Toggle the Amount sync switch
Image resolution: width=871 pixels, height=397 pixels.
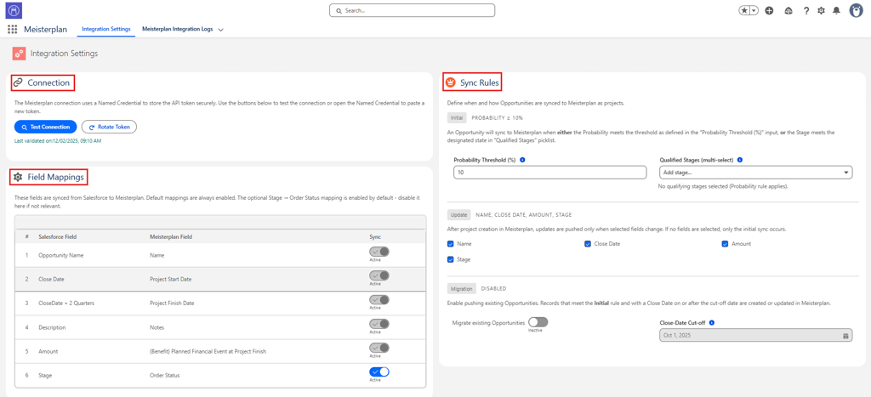(379, 348)
